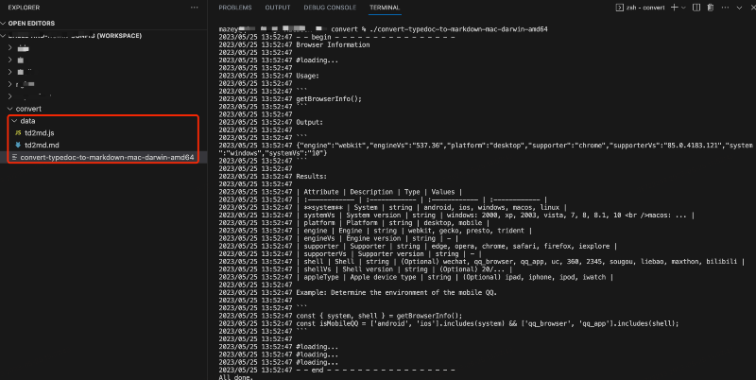Viewport: 756px width, 380px height.
Task: Click the 'Example: Determine the environment of the mobile QQ.' line
Action: (396, 293)
